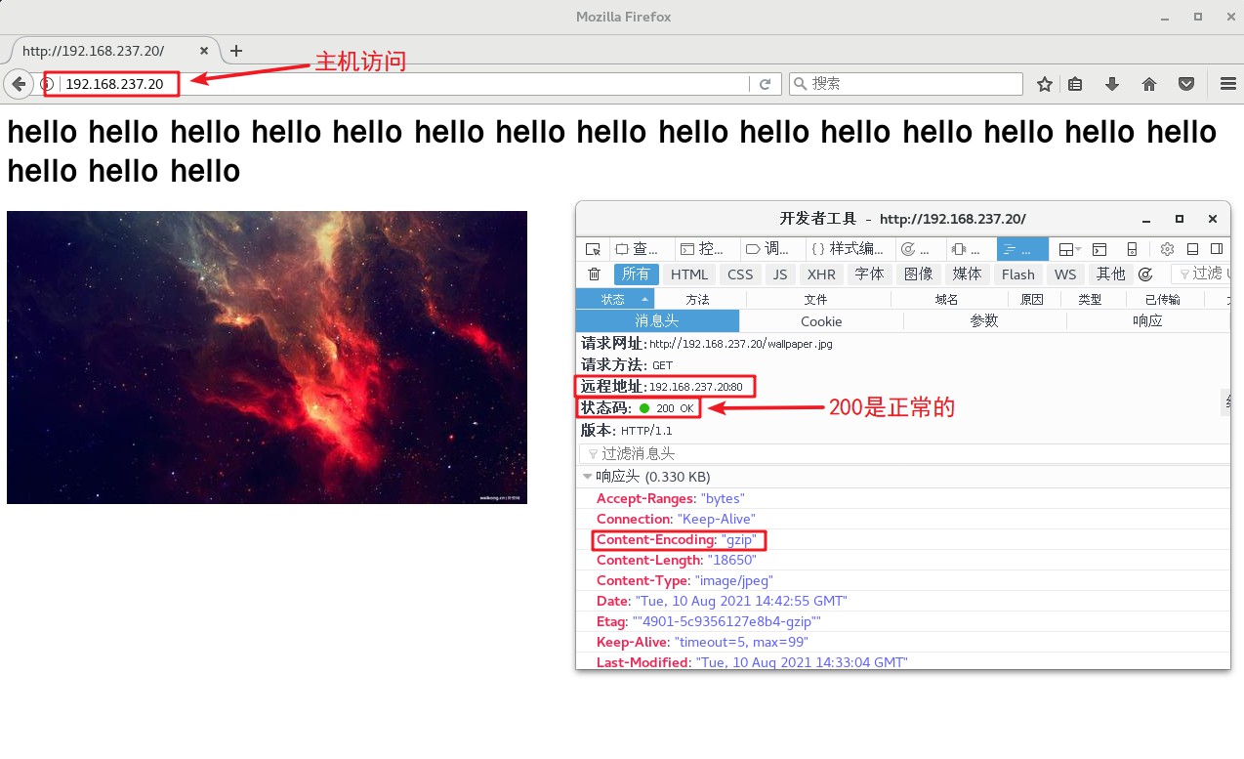Collapse the 响应头 (0.330 KB) section
The width and height of the screenshot is (1244, 759).
pyautogui.click(x=903, y=477)
